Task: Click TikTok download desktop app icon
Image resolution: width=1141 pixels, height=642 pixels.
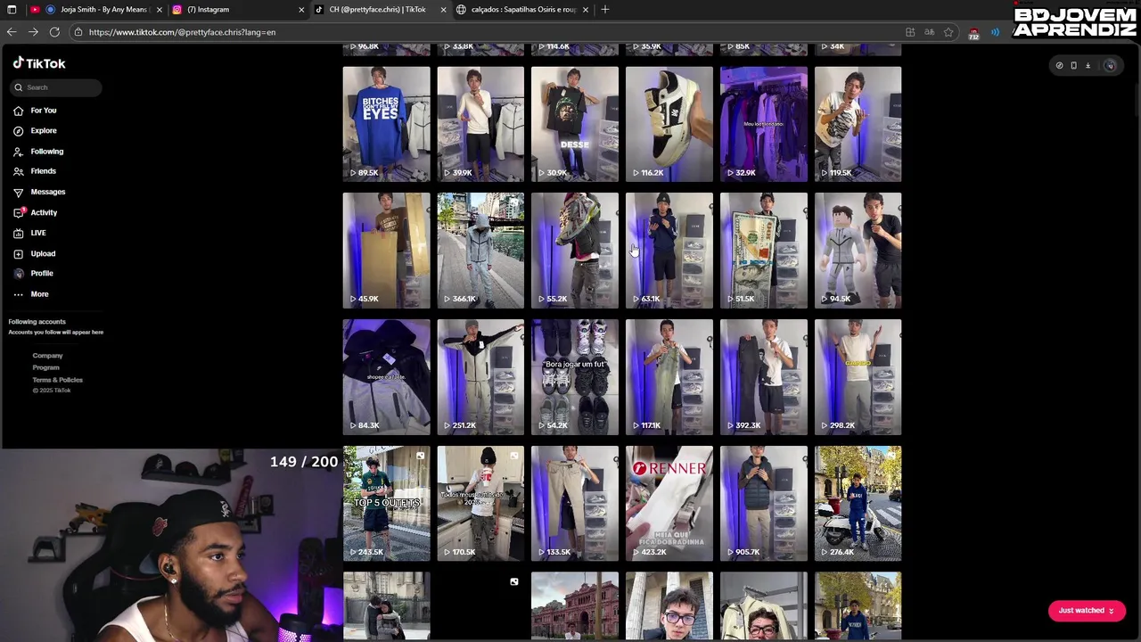Action: click(x=1088, y=65)
